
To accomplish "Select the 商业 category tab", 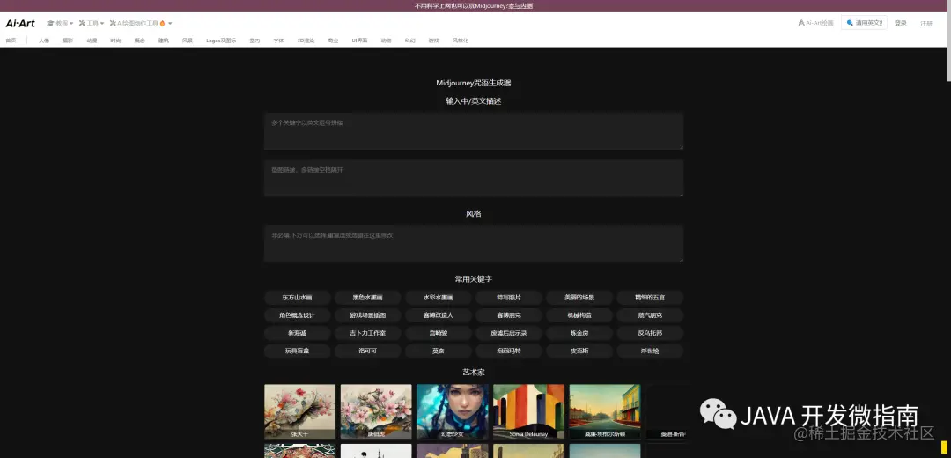I will [333, 41].
